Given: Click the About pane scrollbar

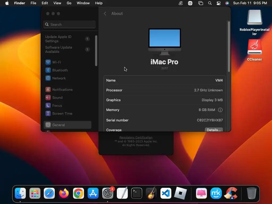Looking at the screenshot, I should (229, 46).
